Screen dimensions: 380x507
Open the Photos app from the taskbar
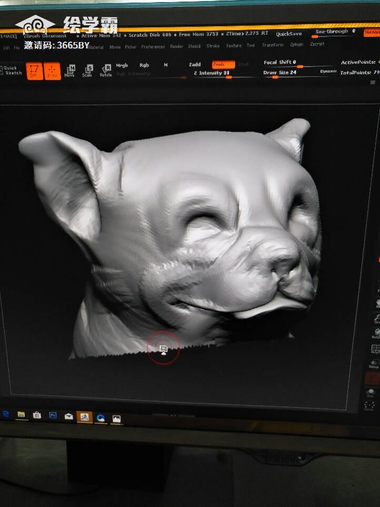click(x=116, y=419)
